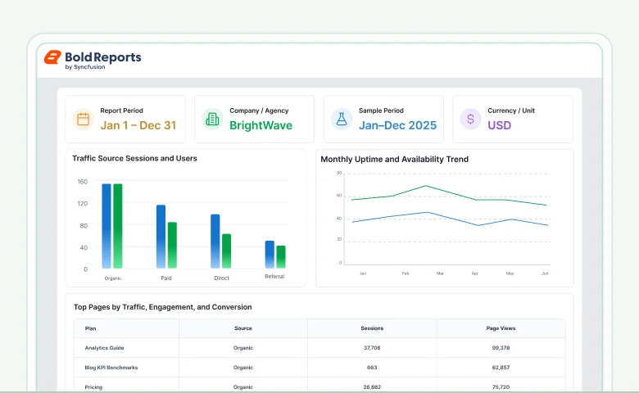Image resolution: width=639 pixels, height=393 pixels.
Task: Select the Blog KPI Benchmarks row name
Action: click(x=111, y=368)
